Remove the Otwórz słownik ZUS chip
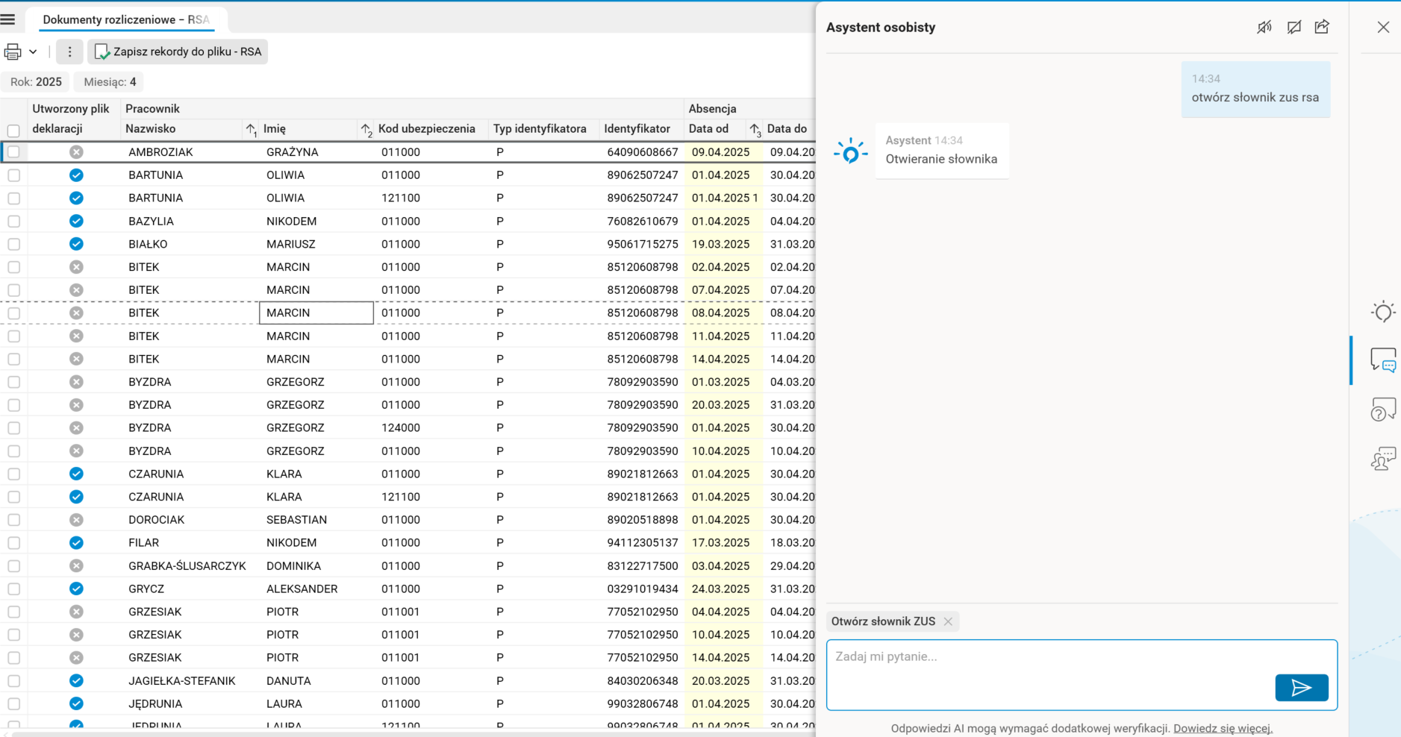Image resolution: width=1401 pixels, height=737 pixels. [x=948, y=621]
